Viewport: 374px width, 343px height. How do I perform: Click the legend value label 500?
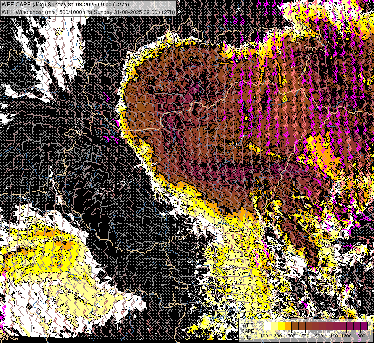click(291, 336)
